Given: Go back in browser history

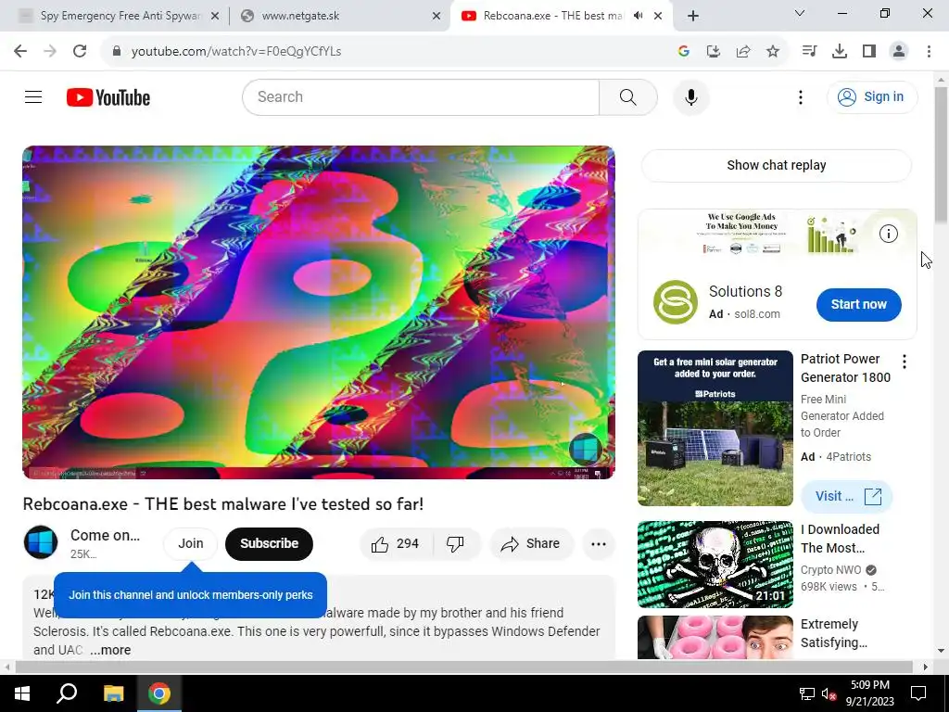Looking at the screenshot, I should tap(20, 51).
